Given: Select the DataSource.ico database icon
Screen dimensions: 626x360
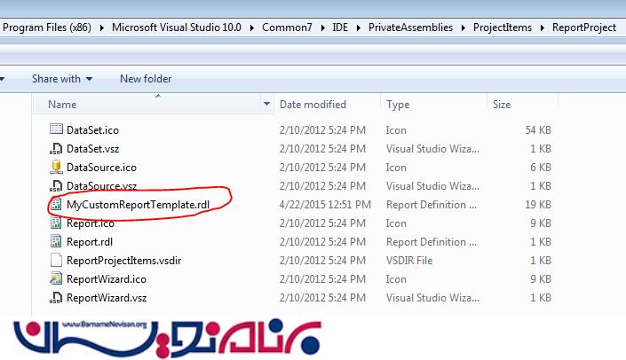Looking at the screenshot, I should tap(57, 168).
